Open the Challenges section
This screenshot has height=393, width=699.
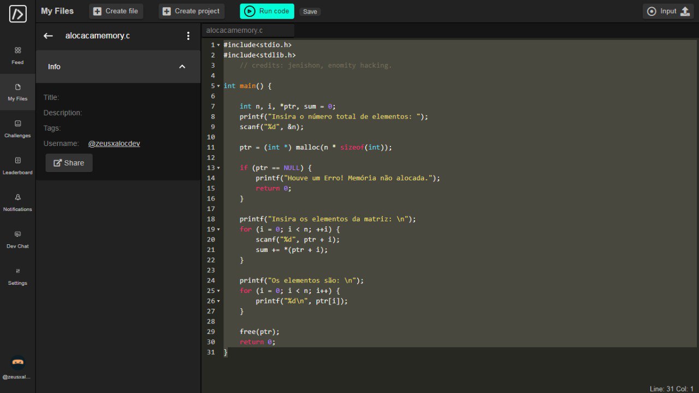point(17,128)
